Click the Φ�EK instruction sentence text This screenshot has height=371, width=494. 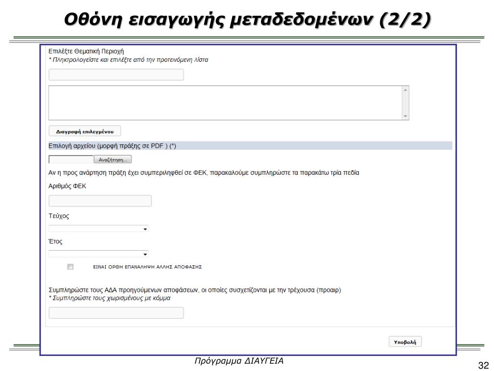click(204, 173)
